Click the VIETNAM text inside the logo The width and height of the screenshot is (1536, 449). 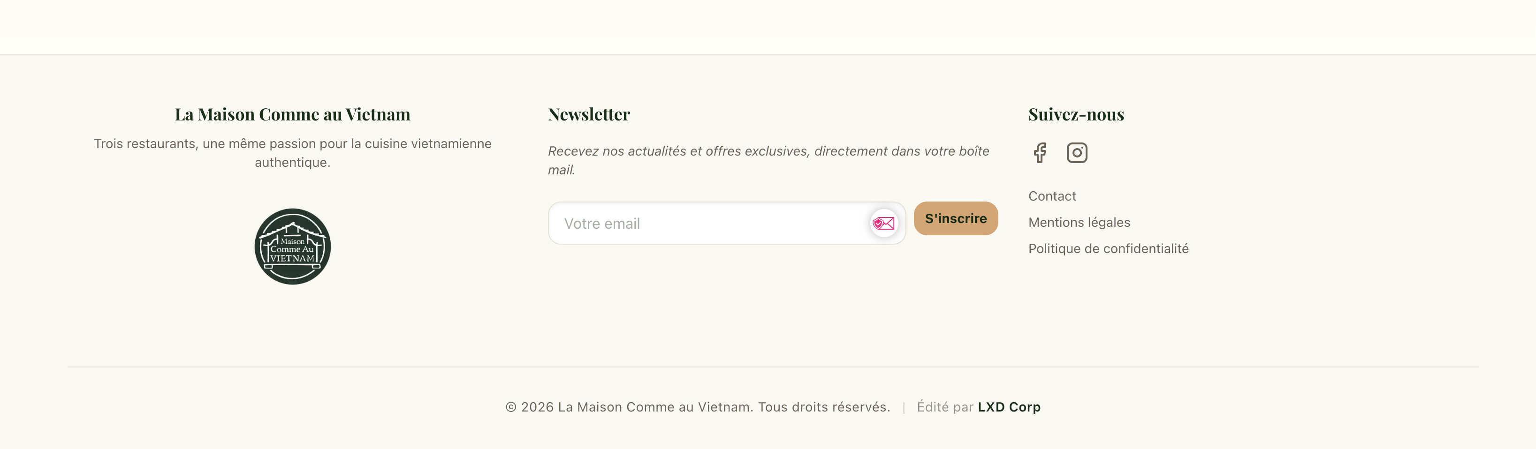click(x=292, y=258)
